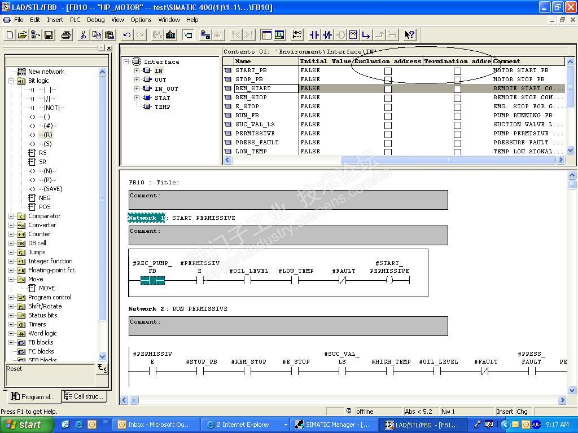Click the Windows Start button

(x=27, y=425)
